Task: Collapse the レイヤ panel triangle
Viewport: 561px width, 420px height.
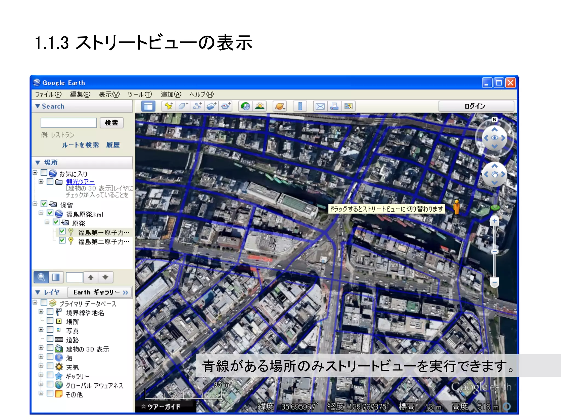Action: (38, 292)
